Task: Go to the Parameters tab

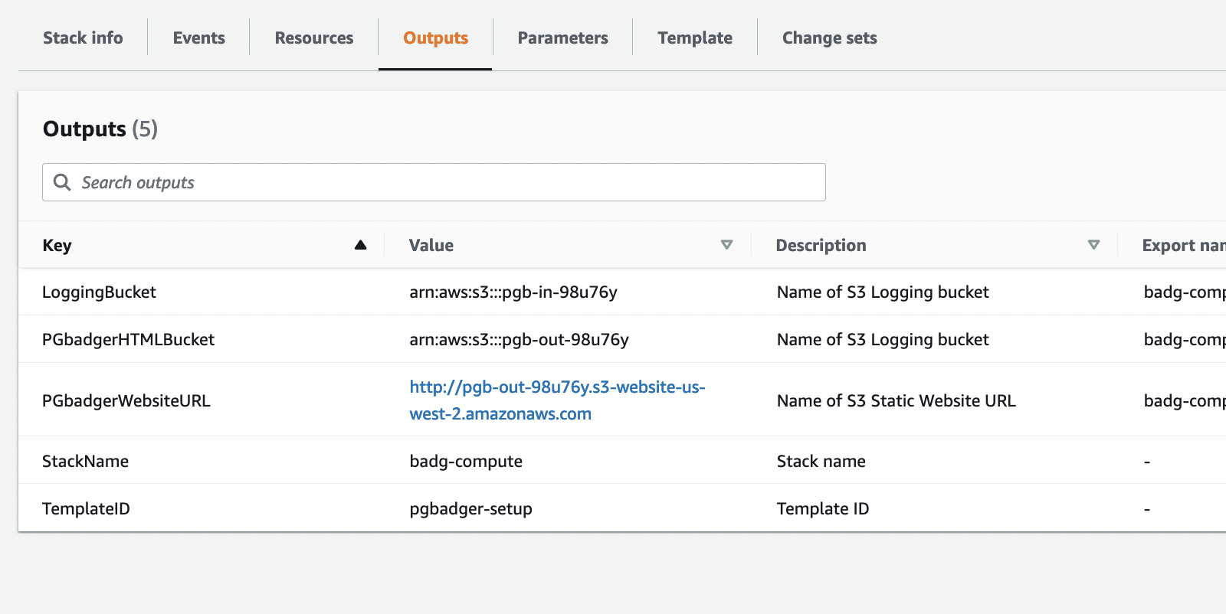Action: coord(562,38)
